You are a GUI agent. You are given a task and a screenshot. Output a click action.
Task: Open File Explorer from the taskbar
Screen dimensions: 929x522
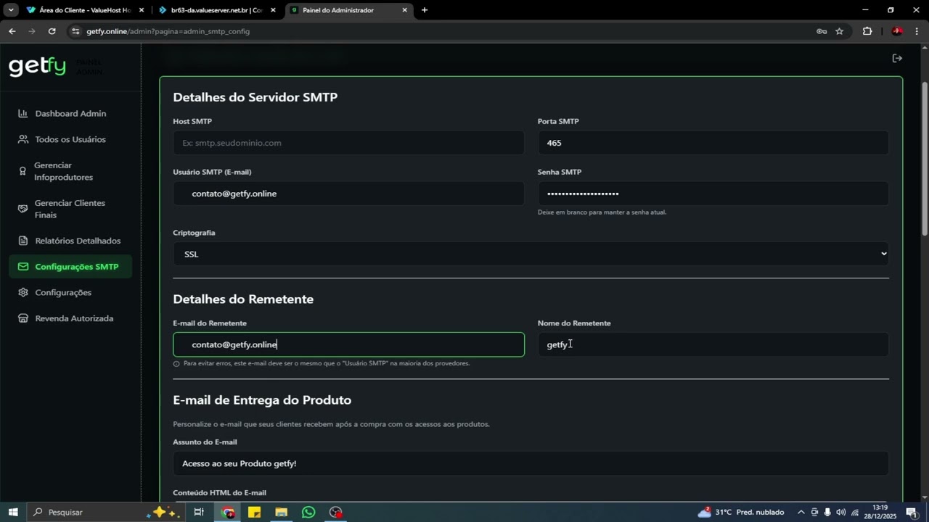pos(281,512)
